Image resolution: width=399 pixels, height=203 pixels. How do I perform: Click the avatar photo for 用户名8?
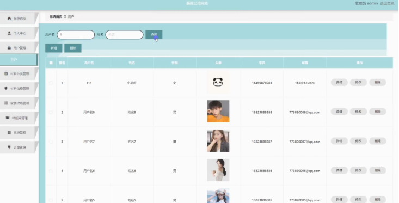(x=218, y=111)
